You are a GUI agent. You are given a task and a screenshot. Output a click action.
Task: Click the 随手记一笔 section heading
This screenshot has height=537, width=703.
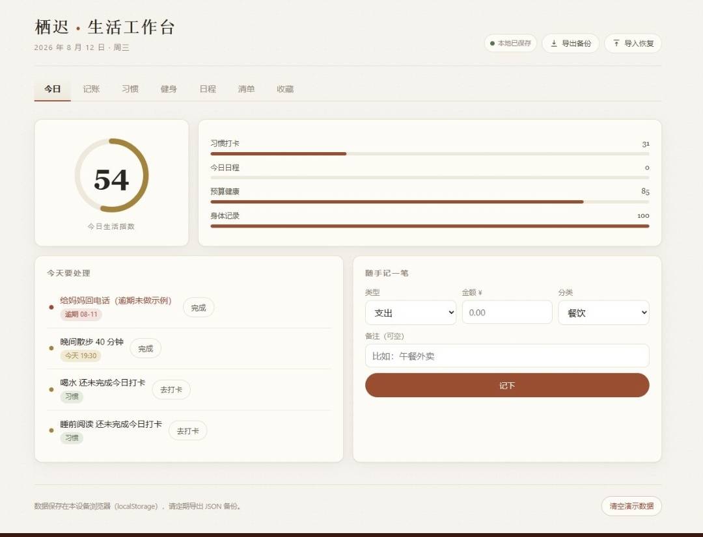pos(387,273)
